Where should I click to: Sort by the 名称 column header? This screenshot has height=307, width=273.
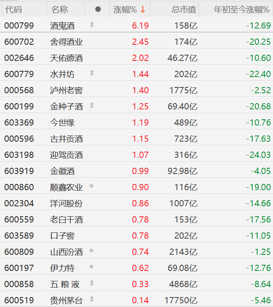click(60, 10)
